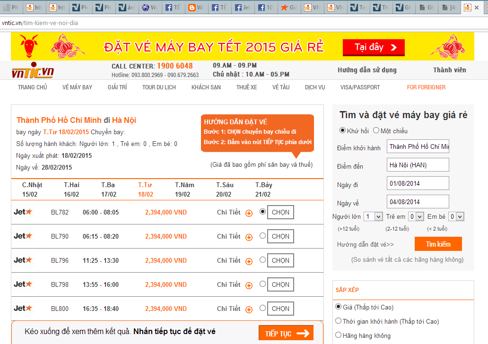Open DỊCH VỤ menu item
This screenshot has height=344, width=488.
tap(315, 87)
